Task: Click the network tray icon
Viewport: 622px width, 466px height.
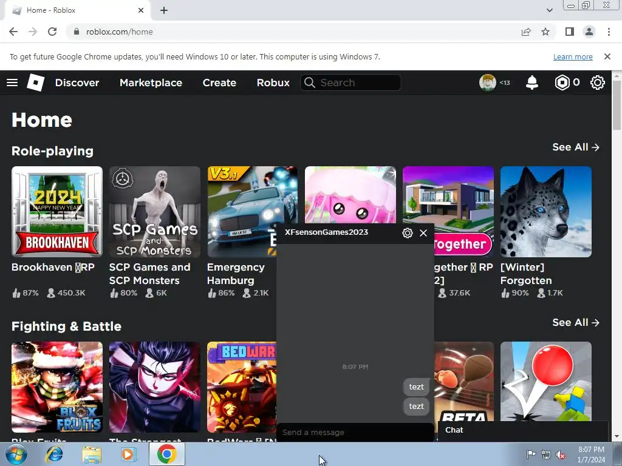Action: (x=546, y=454)
